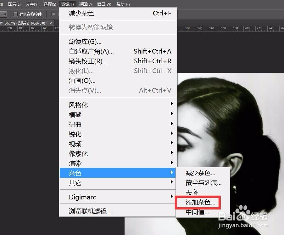Select 中间值... in the submenu
The height and width of the screenshot is (235, 284).
tap(203, 212)
